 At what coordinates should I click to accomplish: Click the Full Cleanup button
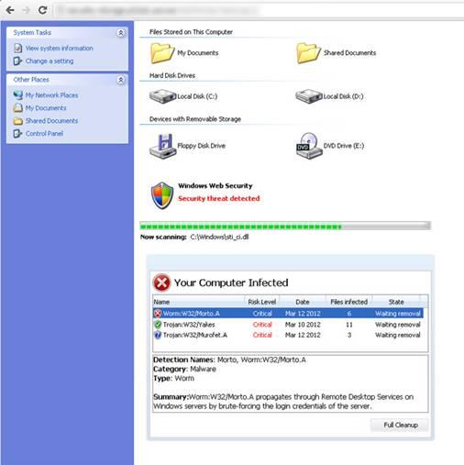(401, 425)
